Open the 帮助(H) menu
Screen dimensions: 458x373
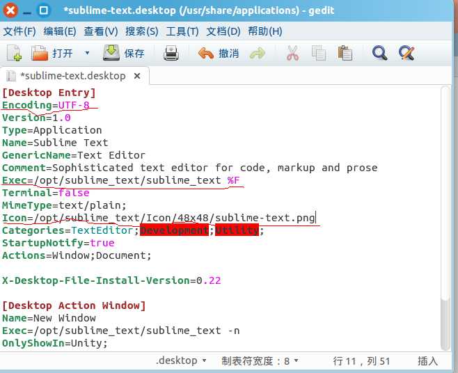265,31
